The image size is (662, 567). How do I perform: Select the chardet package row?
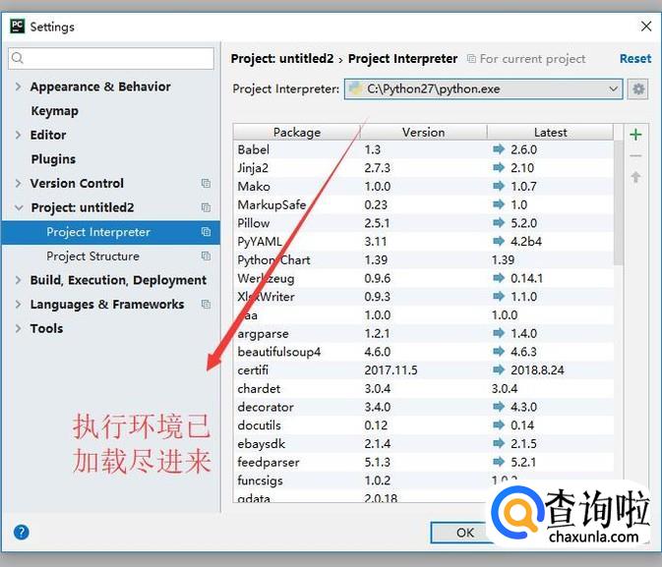point(423,388)
